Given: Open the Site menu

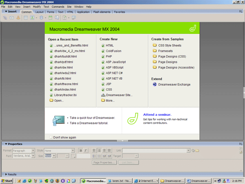Looking at the screenshot, I should click(x=69, y=7).
